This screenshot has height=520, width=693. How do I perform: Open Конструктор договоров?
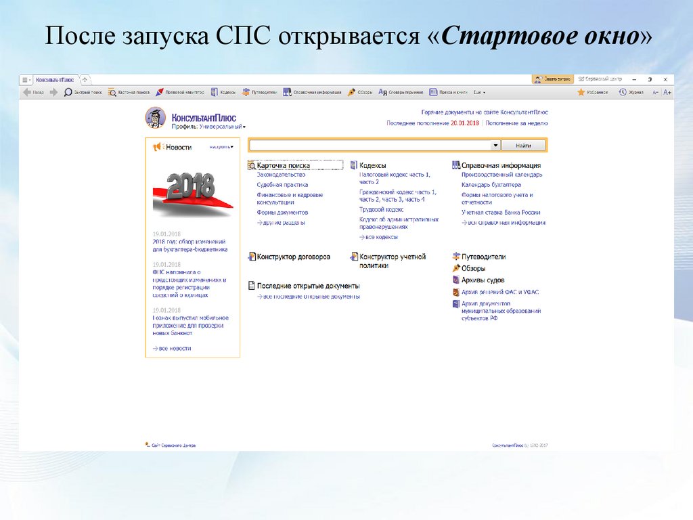point(294,257)
